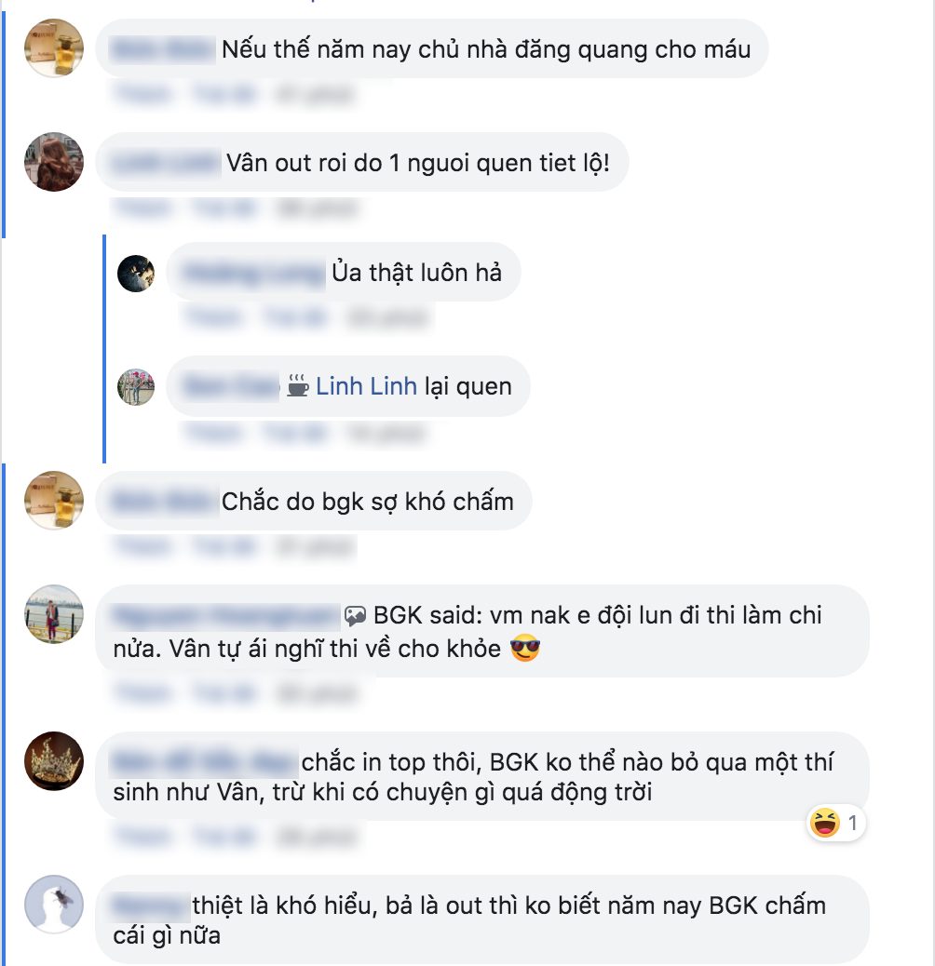Open the laughing reaction count on crown comment

[x=835, y=823]
